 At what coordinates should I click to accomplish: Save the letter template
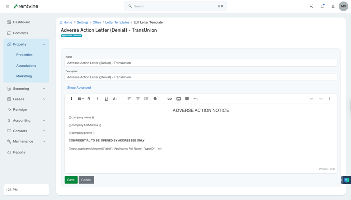tap(71, 180)
